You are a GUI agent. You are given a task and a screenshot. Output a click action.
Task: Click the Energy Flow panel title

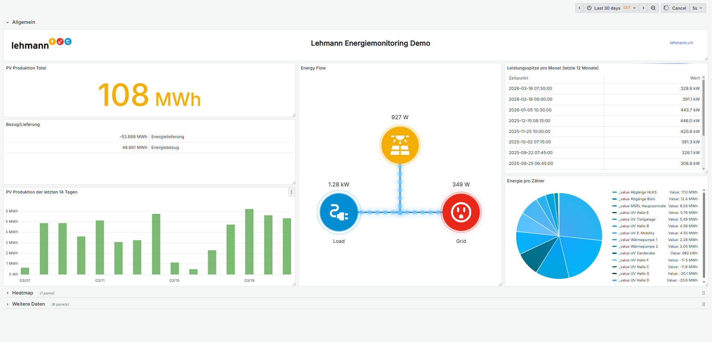click(x=313, y=68)
